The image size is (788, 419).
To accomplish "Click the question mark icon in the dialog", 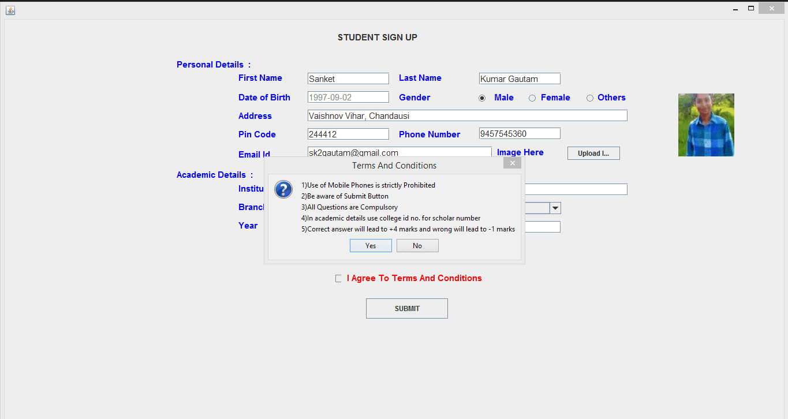I will tap(283, 189).
